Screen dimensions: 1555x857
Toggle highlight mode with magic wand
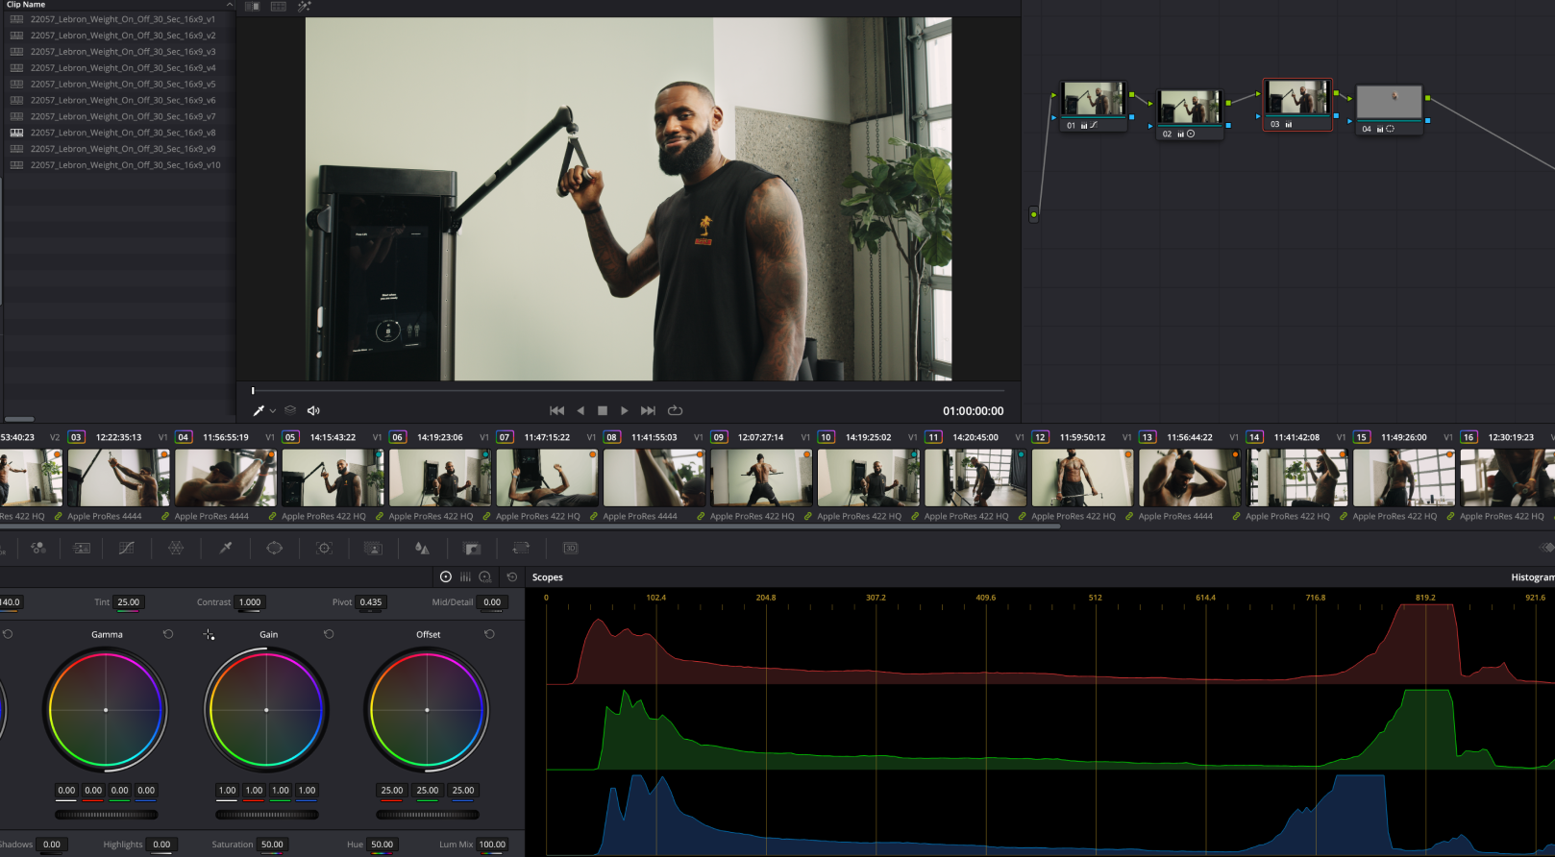click(304, 6)
